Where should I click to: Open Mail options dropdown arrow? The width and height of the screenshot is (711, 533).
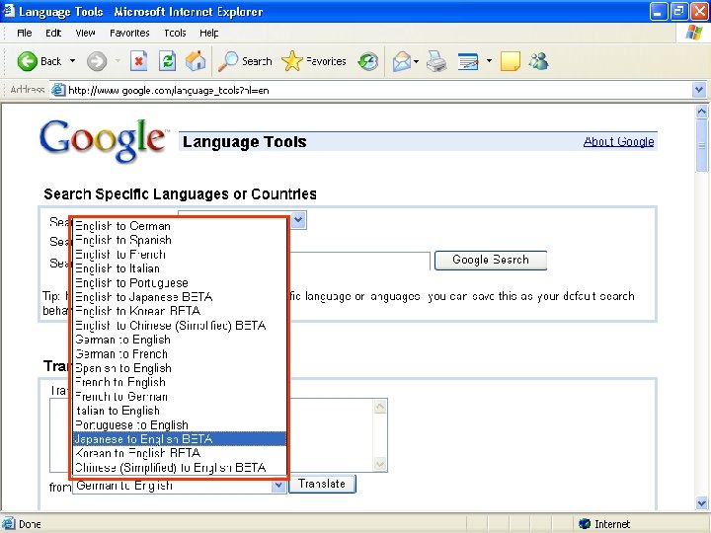(417, 61)
